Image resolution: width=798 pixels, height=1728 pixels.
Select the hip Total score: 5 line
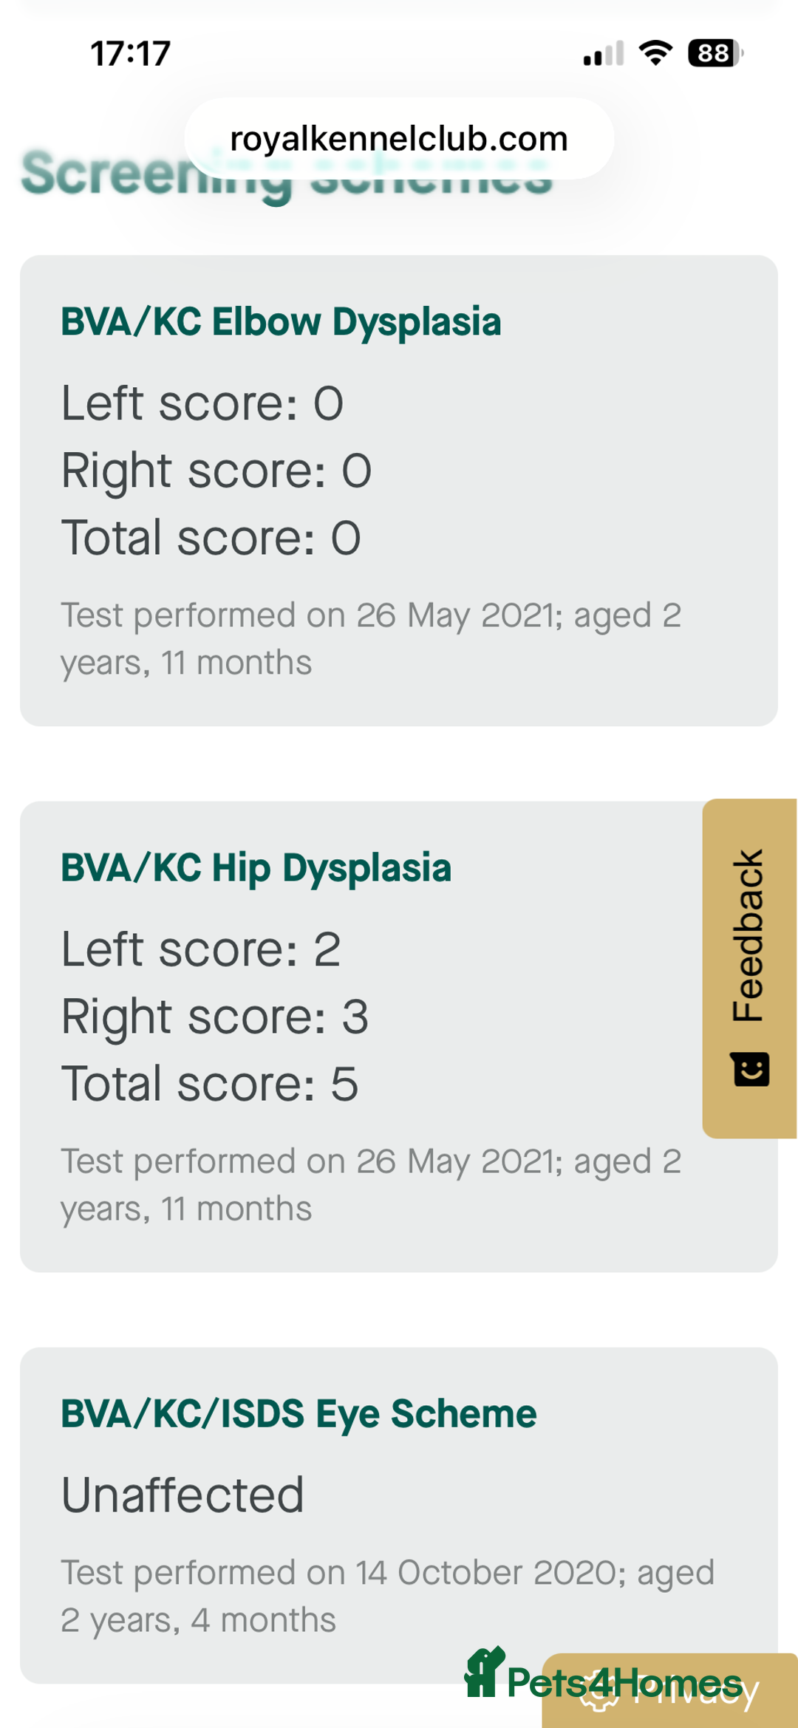[x=209, y=1085]
